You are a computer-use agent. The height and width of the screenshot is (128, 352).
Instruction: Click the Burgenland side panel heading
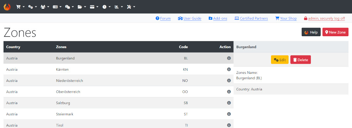tap(246, 47)
